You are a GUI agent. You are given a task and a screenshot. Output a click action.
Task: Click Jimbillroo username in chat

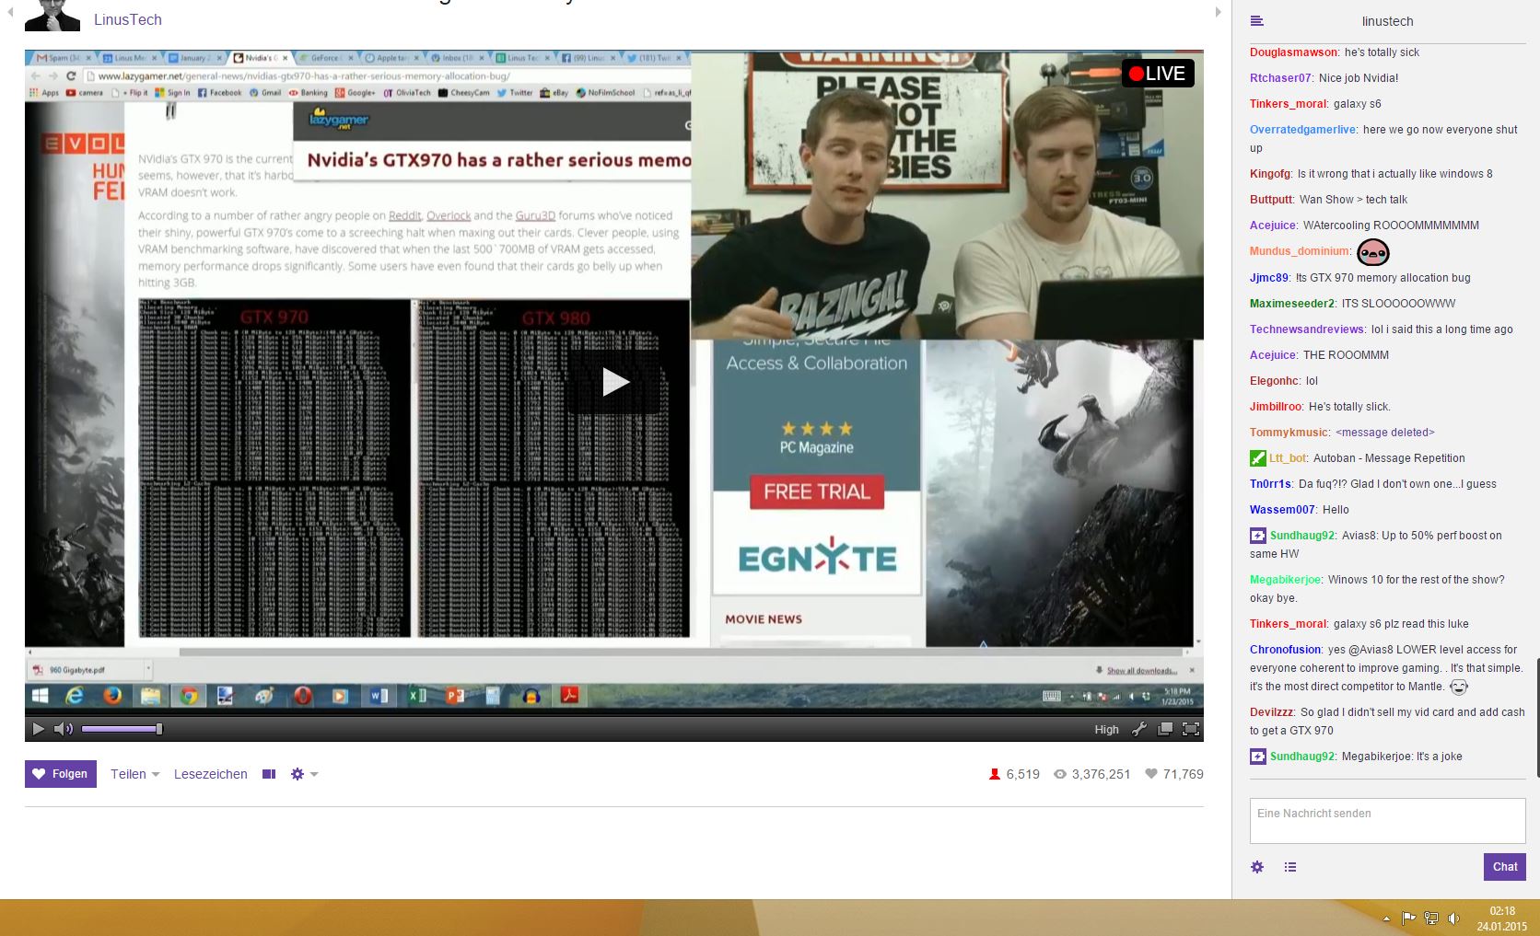click(x=1276, y=407)
